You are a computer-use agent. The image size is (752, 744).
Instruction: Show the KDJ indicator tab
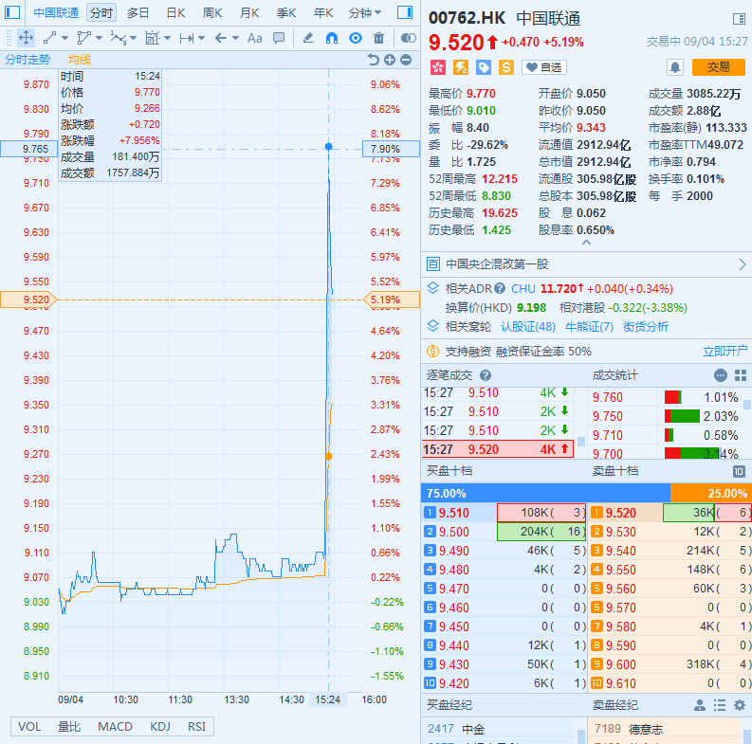160,727
